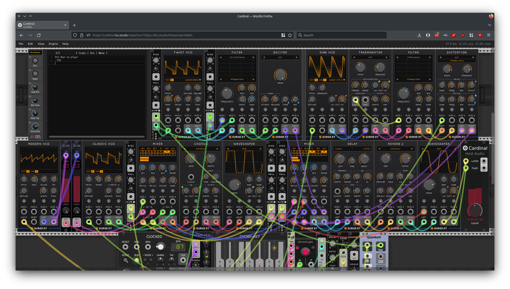Image resolution: width=510 pixels, height=289 pixels.
Task: Click the Twist VCO TRIG input jack
Action: point(178,131)
